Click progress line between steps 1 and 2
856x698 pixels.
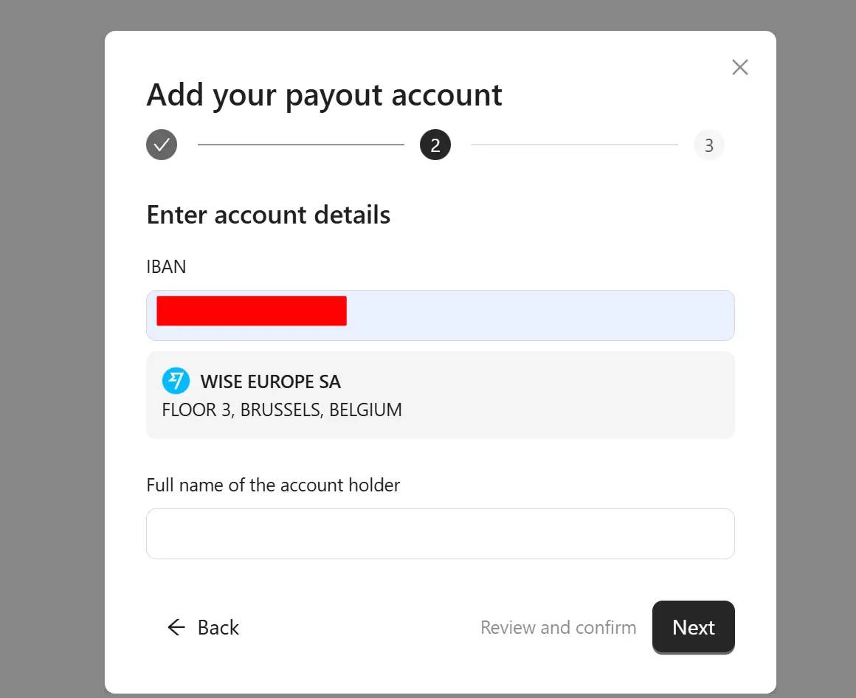click(x=300, y=145)
